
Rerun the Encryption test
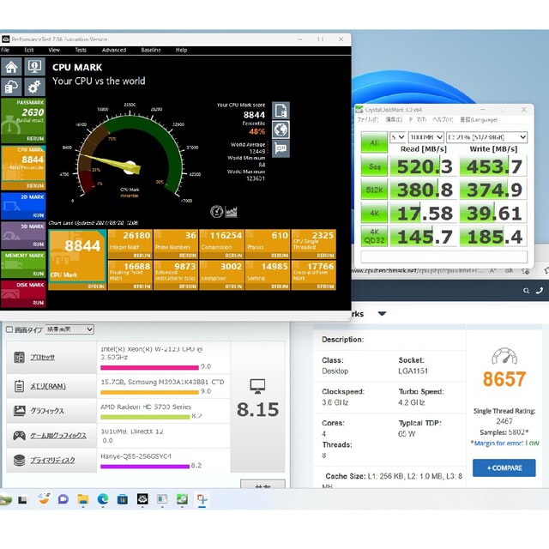tap(233, 287)
